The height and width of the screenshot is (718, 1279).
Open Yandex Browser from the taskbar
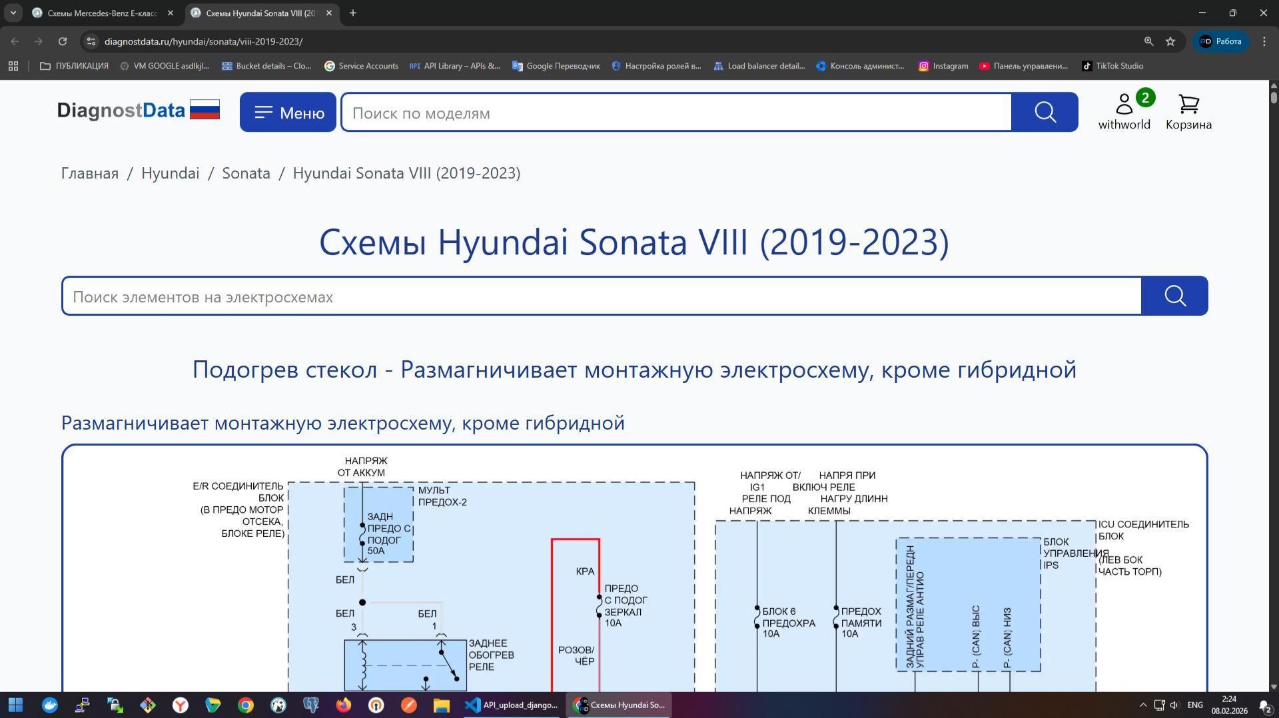coord(180,705)
